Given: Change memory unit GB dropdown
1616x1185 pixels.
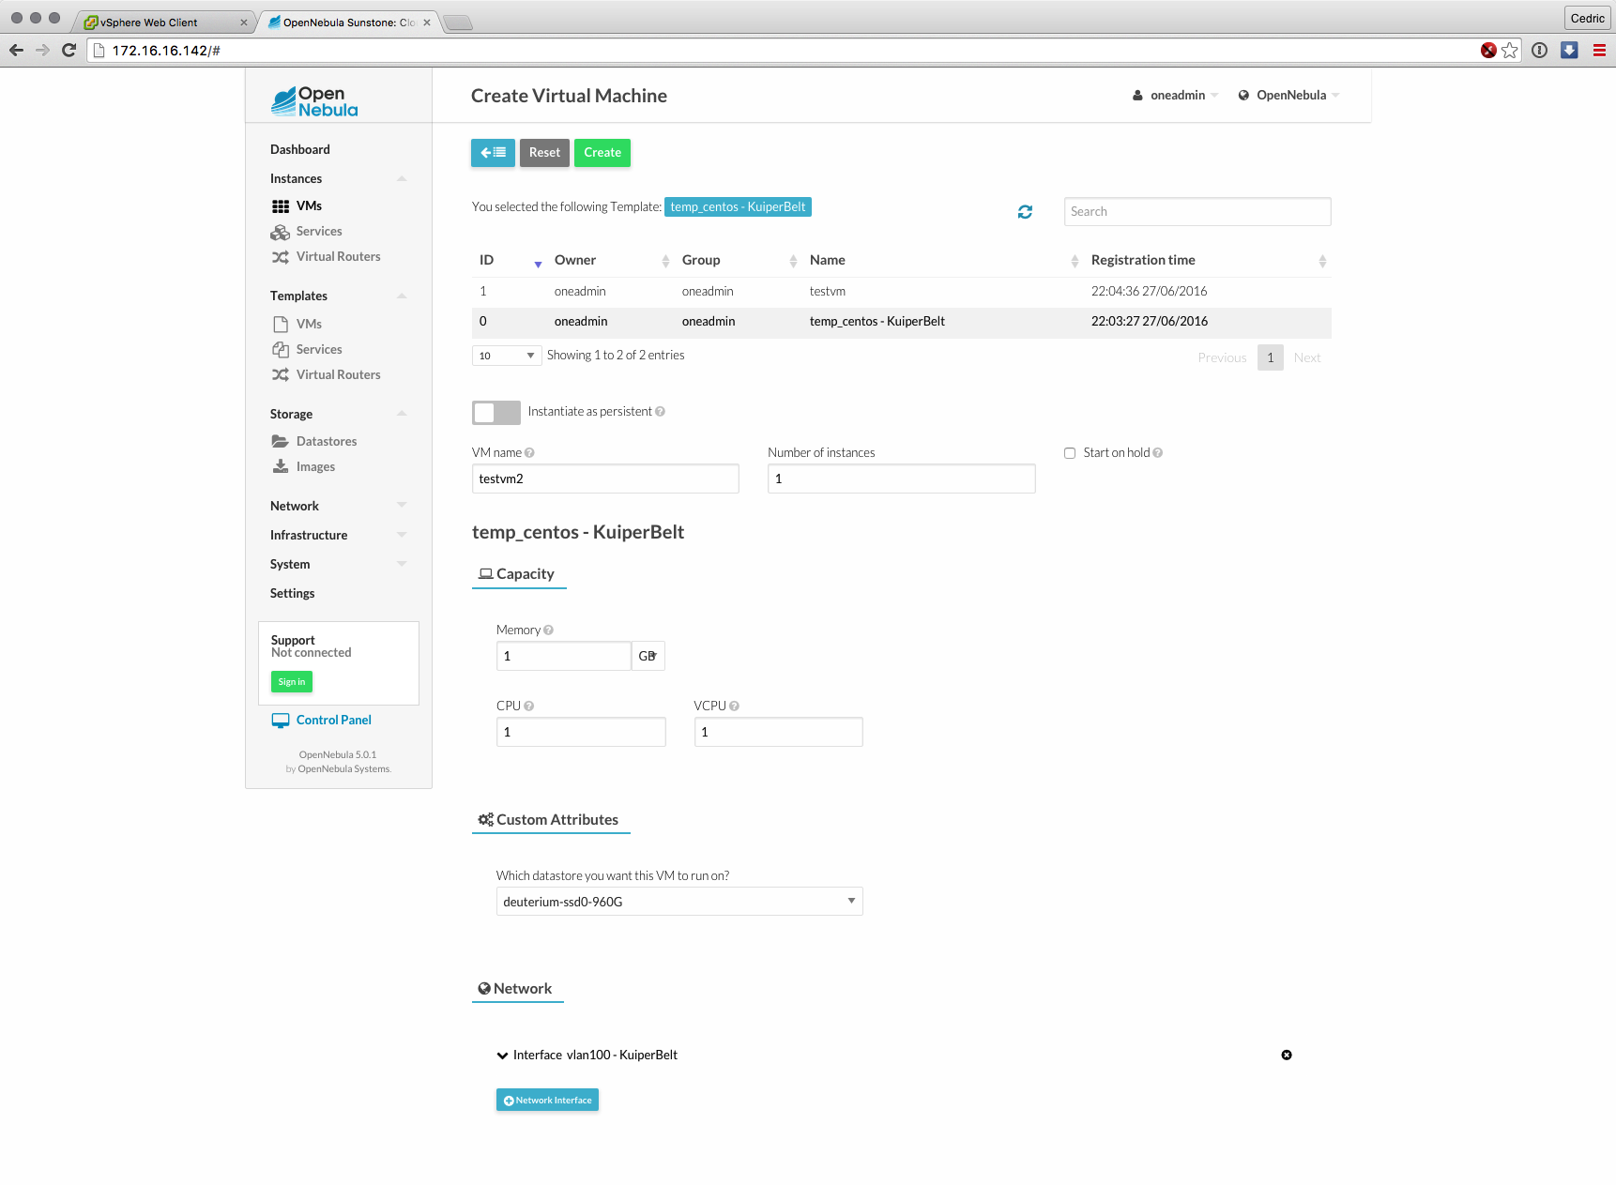Looking at the screenshot, I should click(648, 656).
